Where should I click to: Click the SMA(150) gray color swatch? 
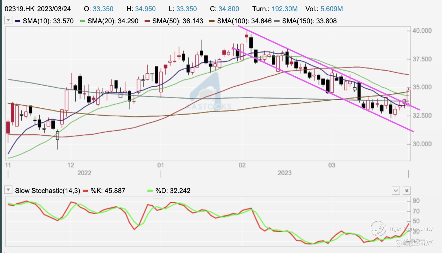[x=277, y=21]
